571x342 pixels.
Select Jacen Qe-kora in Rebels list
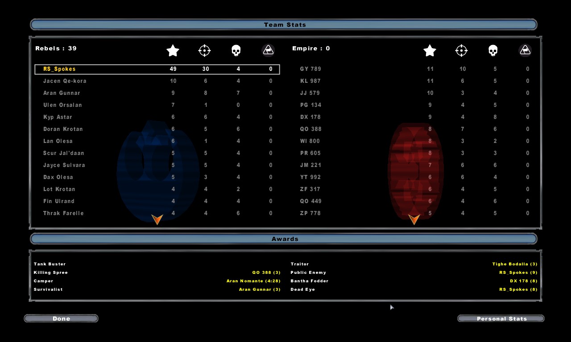click(65, 81)
